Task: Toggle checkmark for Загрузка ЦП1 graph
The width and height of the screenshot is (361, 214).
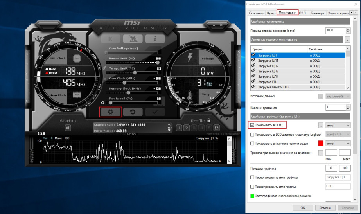Action: (x=253, y=60)
